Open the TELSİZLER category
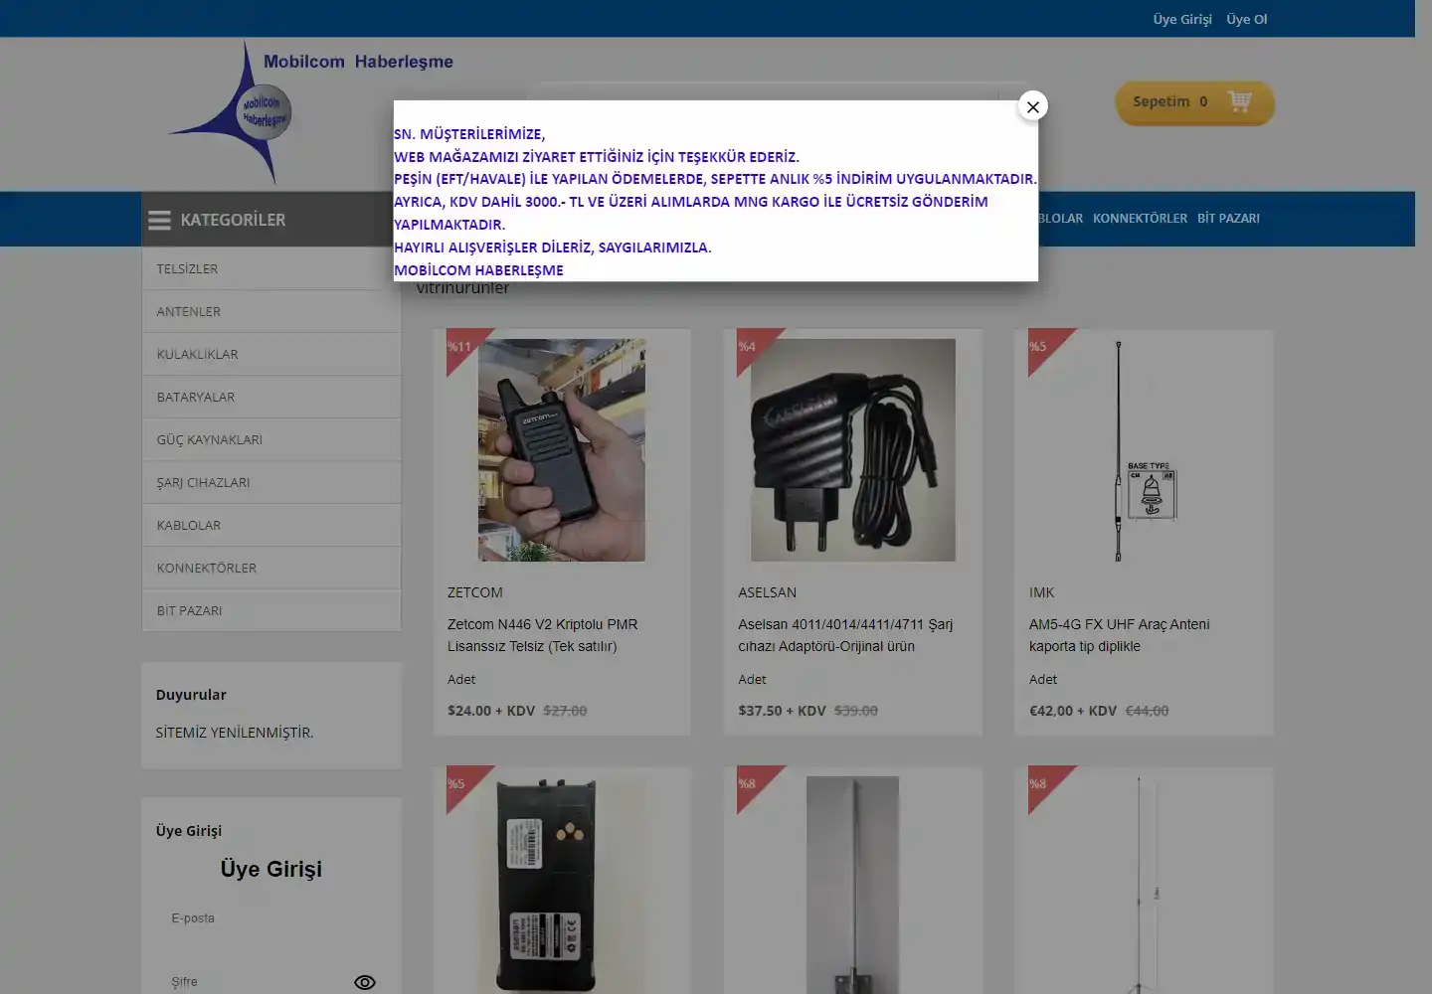The image size is (1432, 994). point(271,268)
